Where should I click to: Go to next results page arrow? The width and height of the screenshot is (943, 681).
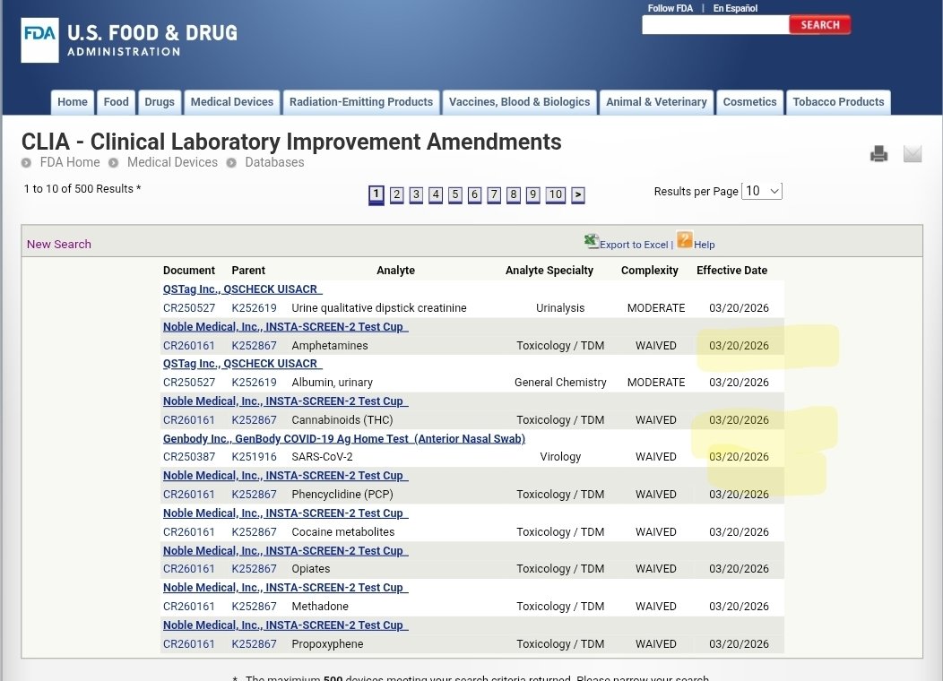coord(578,194)
